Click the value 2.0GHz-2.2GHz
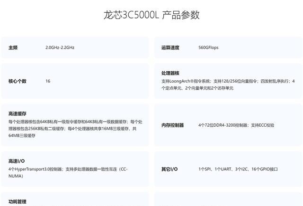Image resolution: width=303 pixels, height=206 pixels. 60,47
